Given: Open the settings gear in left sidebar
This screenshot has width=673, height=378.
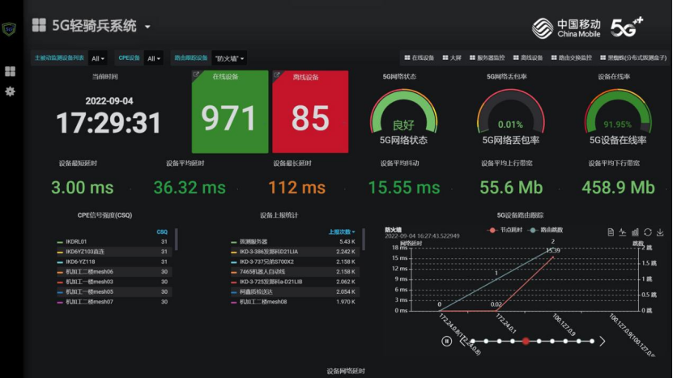Looking at the screenshot, I should (10, 91).
